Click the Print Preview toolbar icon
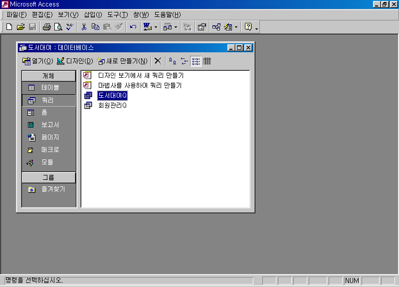 pos(58,27)
